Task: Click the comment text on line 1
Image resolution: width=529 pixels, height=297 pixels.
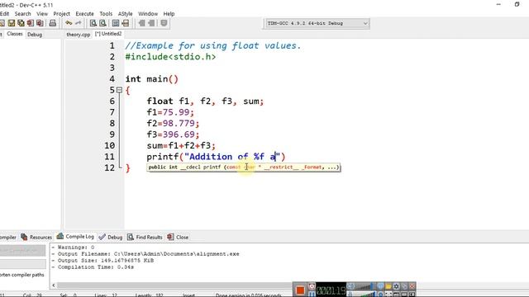Action: click(213, 45)
